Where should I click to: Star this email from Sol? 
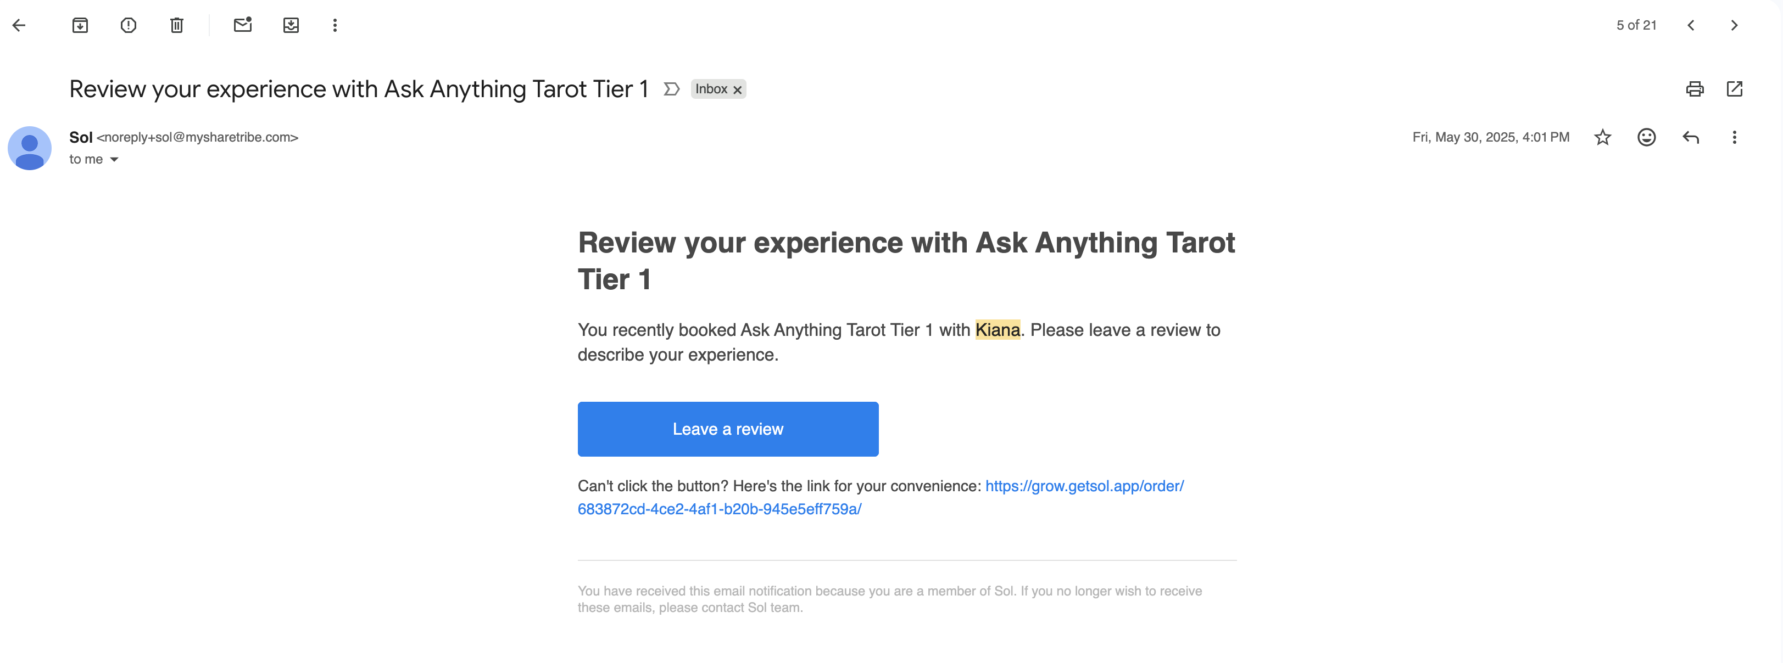[x=1602, y=138]
